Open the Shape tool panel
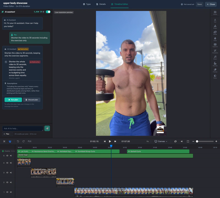Image resolution: width=220 pixels, height=198 pixels. (215, 27)
